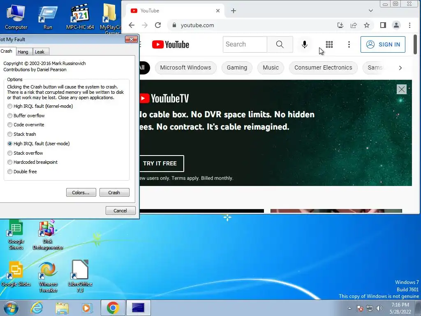The width and height of the screenshot is (421, 316).
Task: Open the Windows Start menu
Action: pos(11,308)
